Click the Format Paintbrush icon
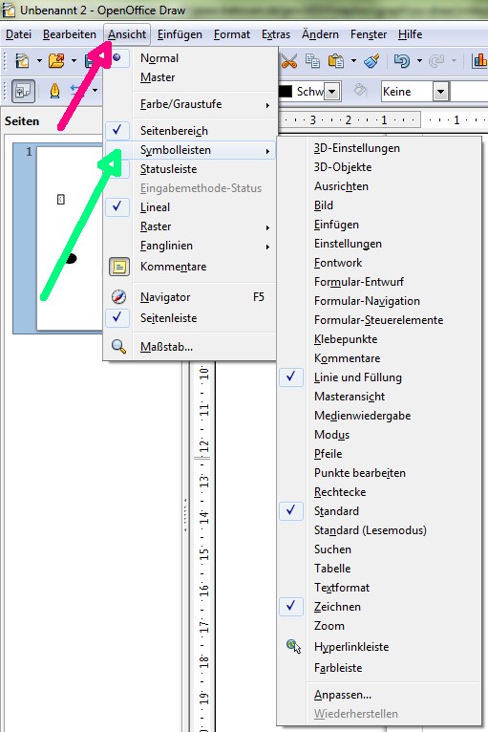This screenshot has height=732, width=488. tap(371, 61)
